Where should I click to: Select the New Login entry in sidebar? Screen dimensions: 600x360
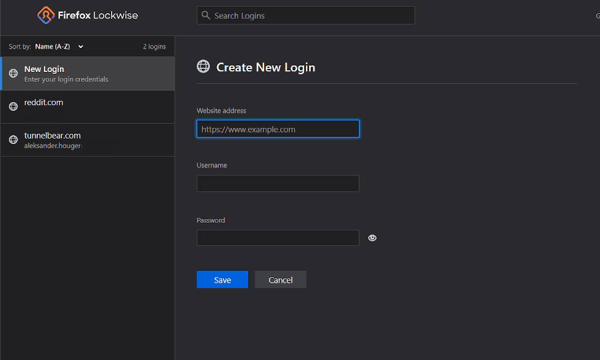tap(88, 73)
